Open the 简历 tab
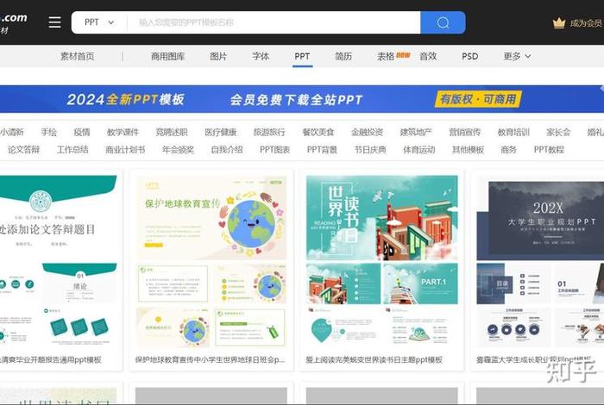This screenshot has height=405, width=604. click(x=343, y=56)
